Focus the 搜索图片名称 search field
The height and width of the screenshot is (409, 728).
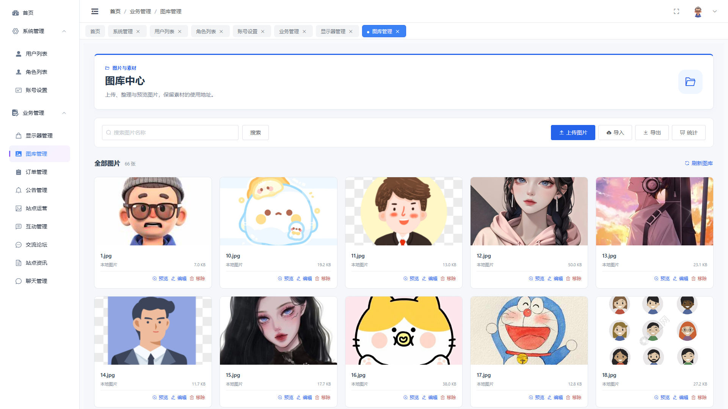170,133
